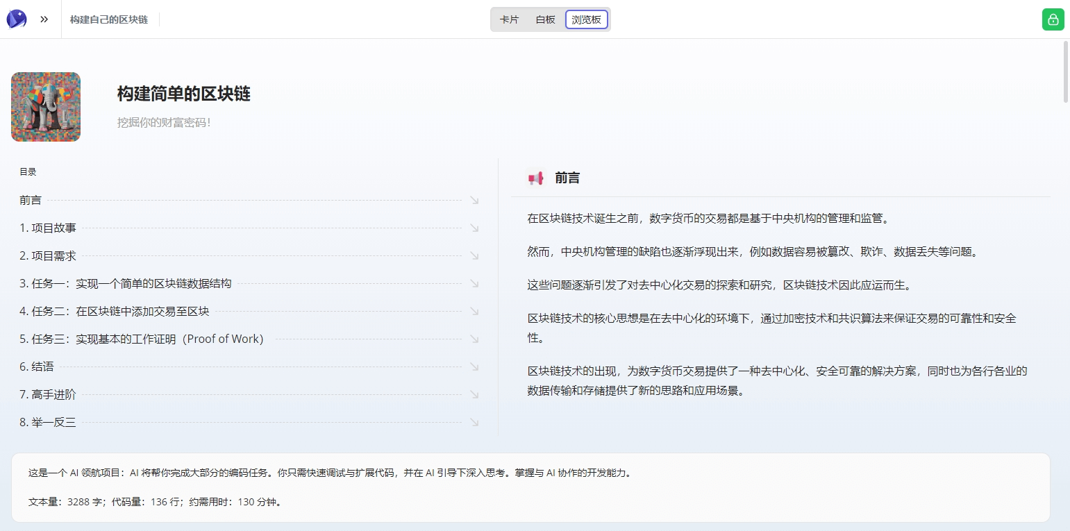
Task: Open 7. 高手进阶 section from 目录
Action: pos(48,394)
